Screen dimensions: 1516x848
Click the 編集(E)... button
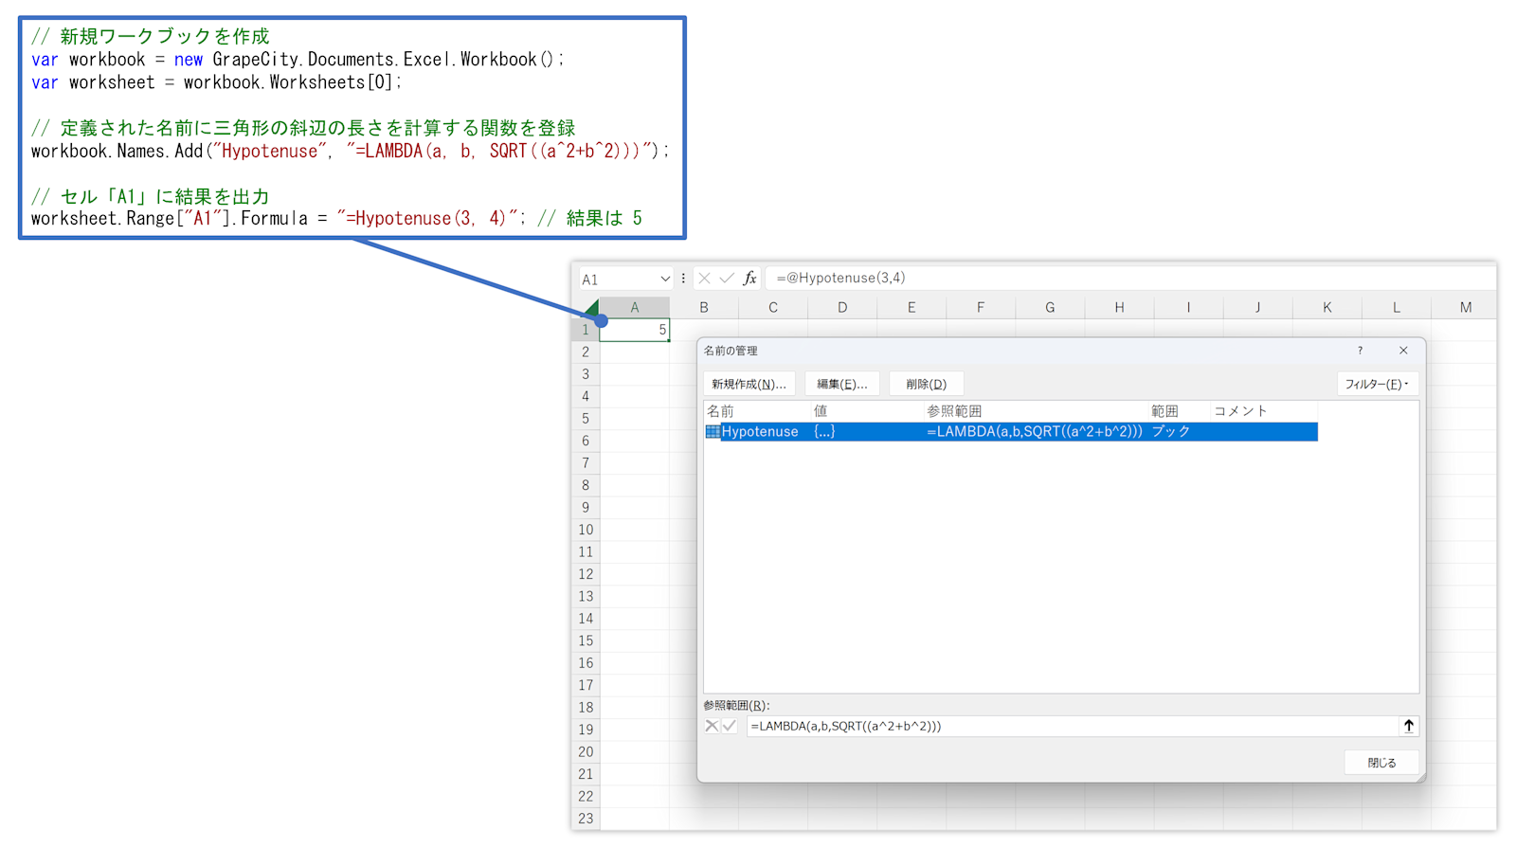point(842,384)
